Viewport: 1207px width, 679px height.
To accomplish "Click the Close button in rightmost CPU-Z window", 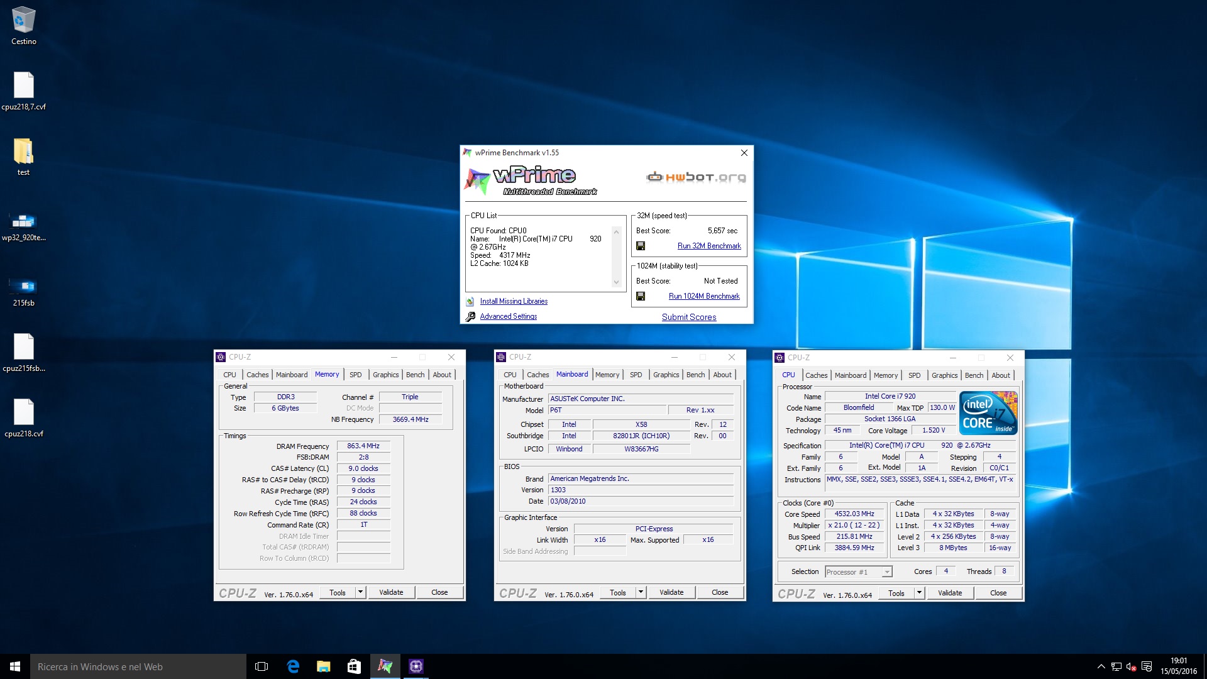I will 998,593.
